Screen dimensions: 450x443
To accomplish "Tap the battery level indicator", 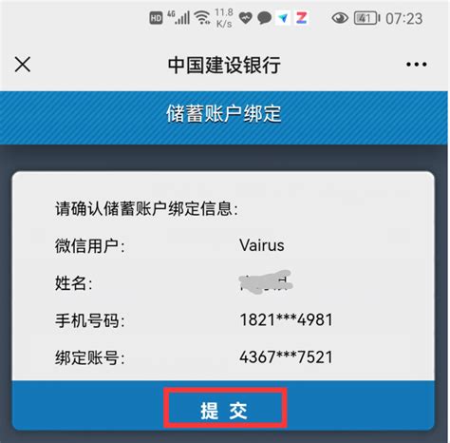I will pyautogui.click(x=366, y=18).
